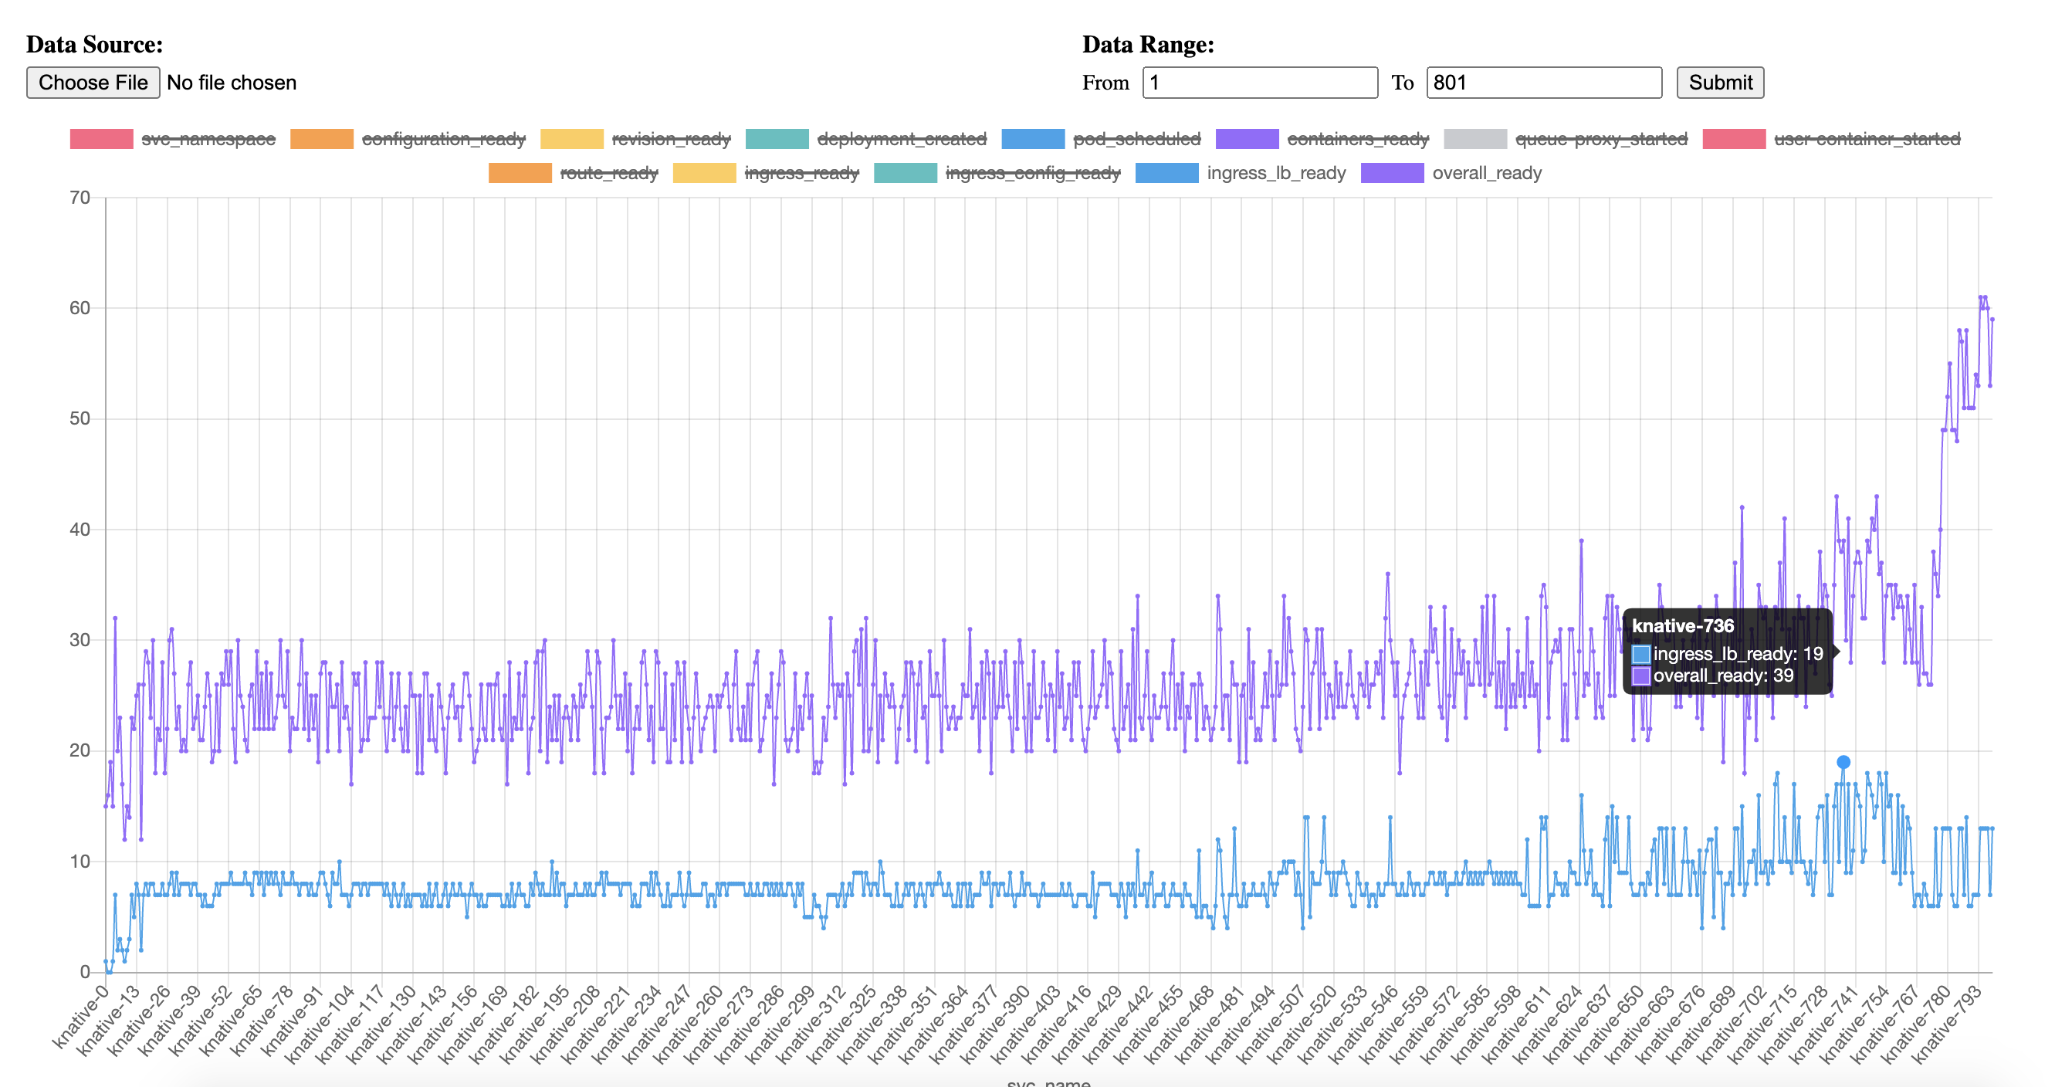Toggle ingress_ready legend entry

801,173
